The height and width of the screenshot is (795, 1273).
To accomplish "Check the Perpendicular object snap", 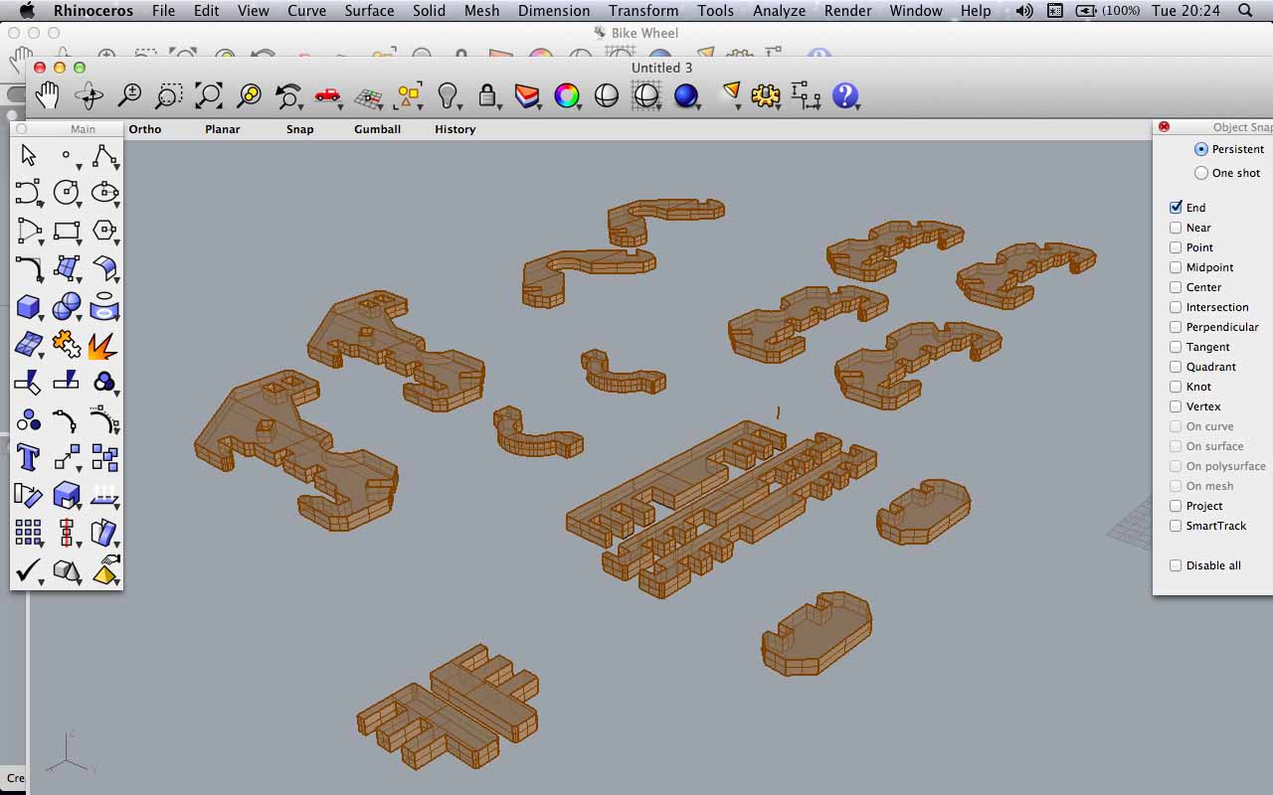I will pos(1176,327).
